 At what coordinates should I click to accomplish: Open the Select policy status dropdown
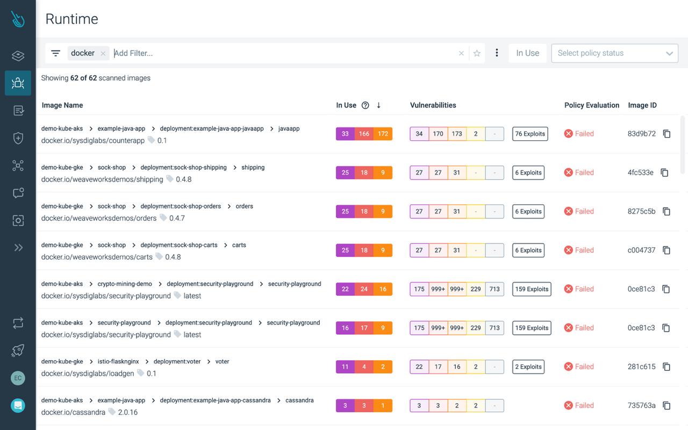[x=614, y=53]
